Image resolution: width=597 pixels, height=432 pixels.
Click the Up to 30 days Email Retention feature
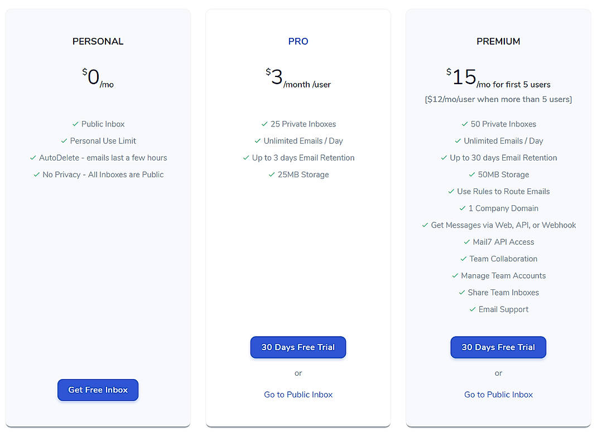(x=504, y=157)
